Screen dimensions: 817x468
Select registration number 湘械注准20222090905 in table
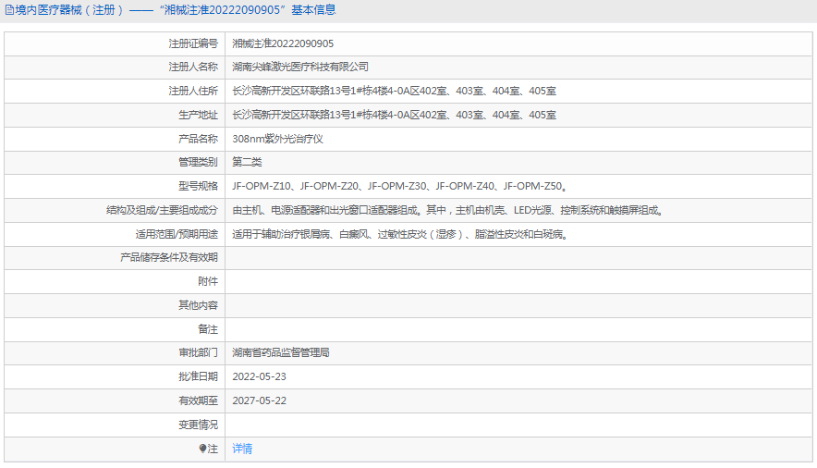[283, 43]
